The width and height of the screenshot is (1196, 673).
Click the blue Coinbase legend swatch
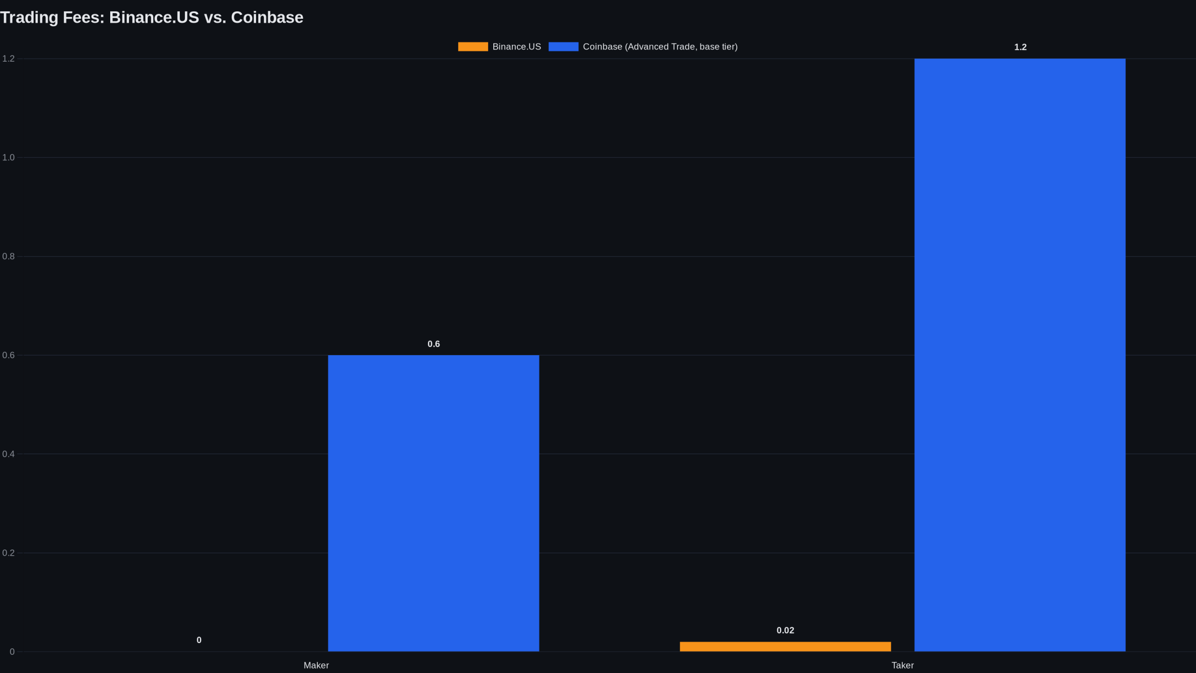point(563,47)
